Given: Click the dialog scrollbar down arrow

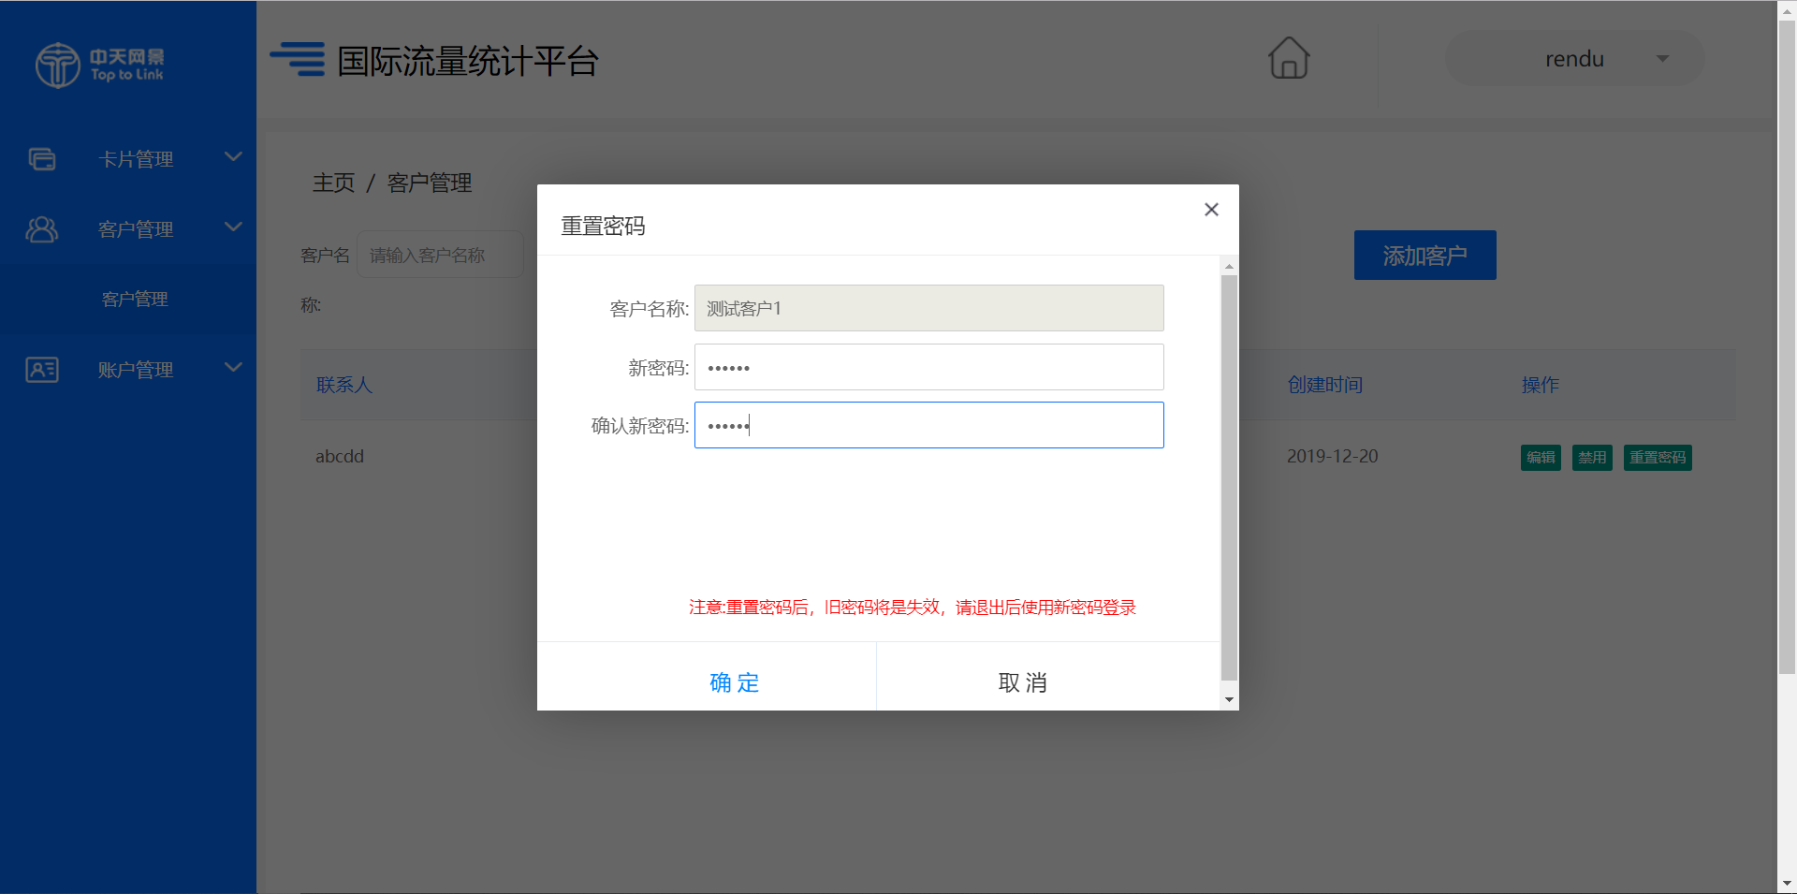Looking at the screenshot, I should (x=1230, y=700).
